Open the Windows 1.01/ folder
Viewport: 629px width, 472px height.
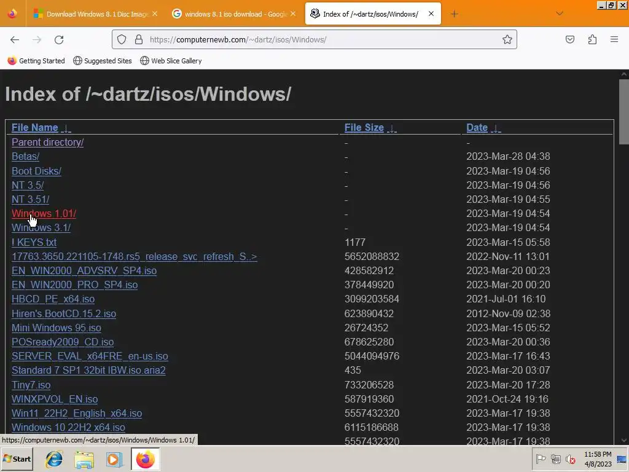tap(44, 213)
